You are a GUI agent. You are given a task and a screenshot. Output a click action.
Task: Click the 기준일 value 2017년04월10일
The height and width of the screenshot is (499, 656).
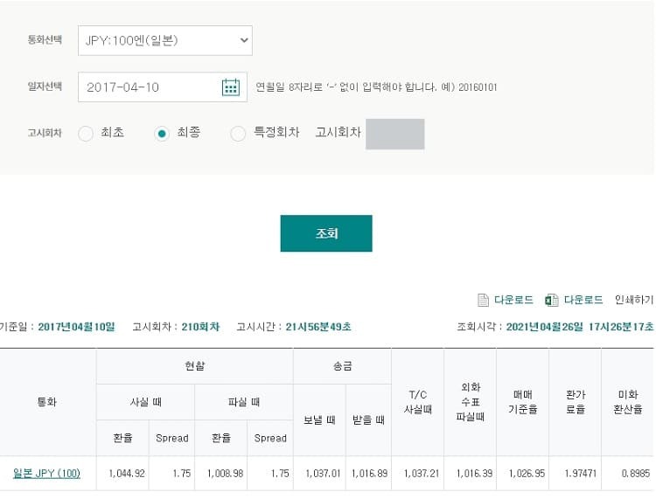76,327
